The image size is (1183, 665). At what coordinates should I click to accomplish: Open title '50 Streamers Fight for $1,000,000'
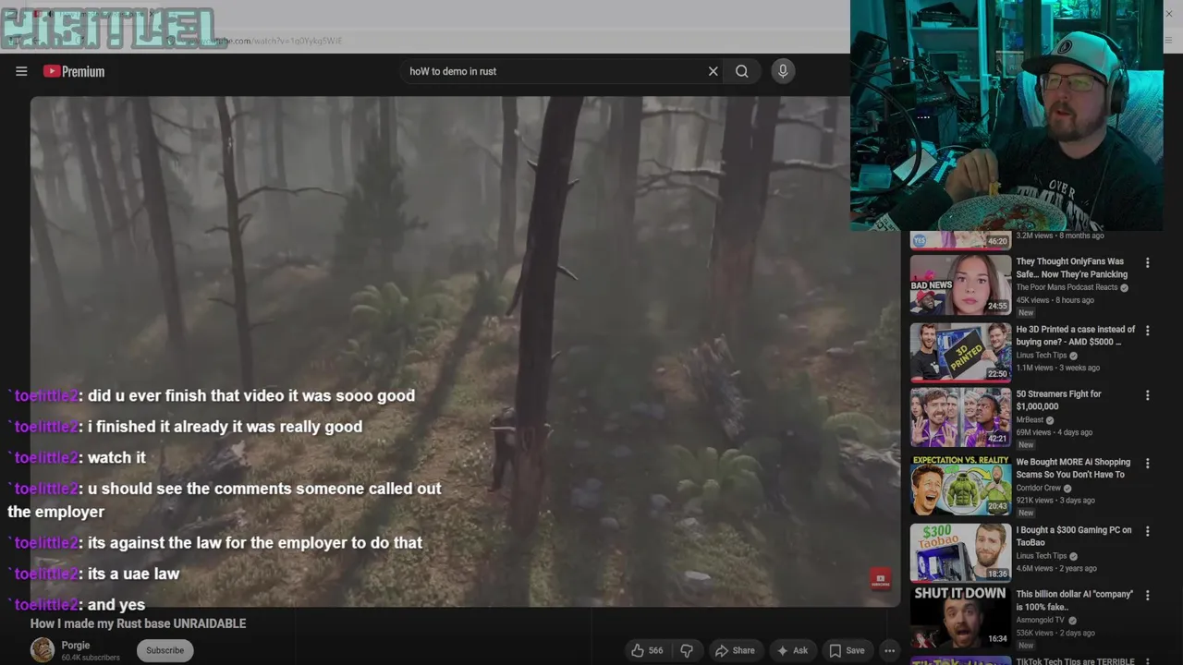1059,400
